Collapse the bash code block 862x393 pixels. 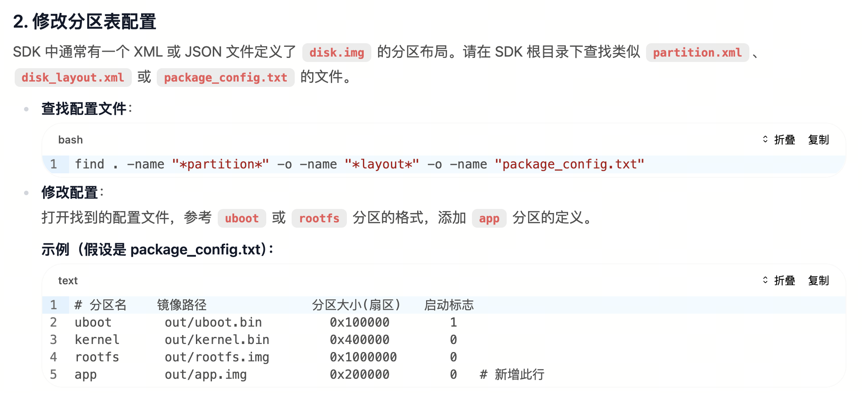tap(779, 140)
